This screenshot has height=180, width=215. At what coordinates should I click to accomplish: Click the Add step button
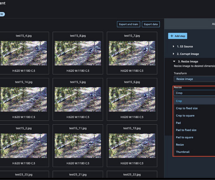tap(178, 36)
